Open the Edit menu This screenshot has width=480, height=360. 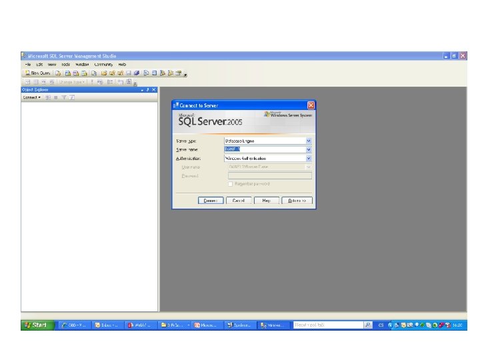(39, 65)
